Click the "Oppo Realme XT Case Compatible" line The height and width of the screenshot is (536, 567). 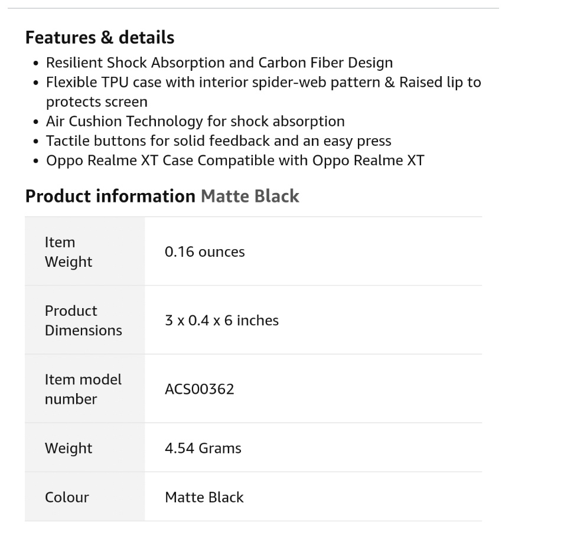click(x=235, y=161)
